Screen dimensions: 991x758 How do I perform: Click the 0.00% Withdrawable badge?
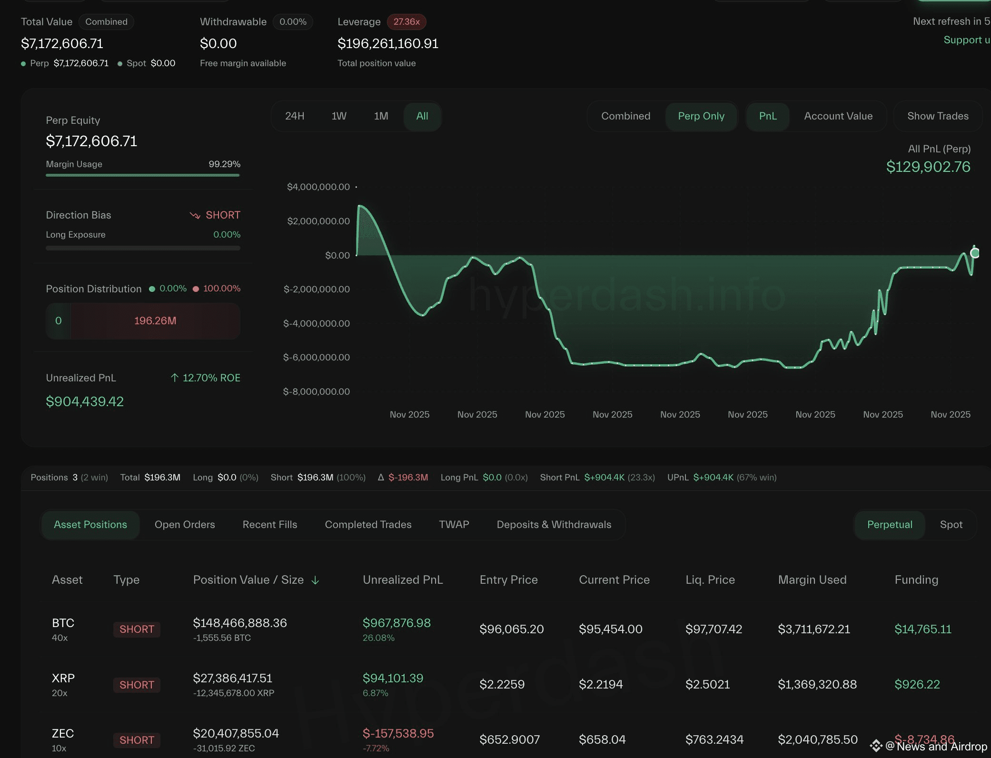pos(293,22)
